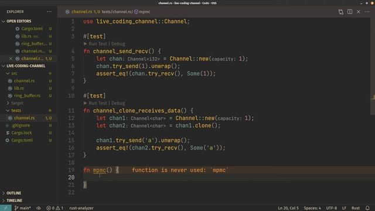Close channel.r... entry in Open Editors
The height and width of the screenshot is (211, 375).
11,59
